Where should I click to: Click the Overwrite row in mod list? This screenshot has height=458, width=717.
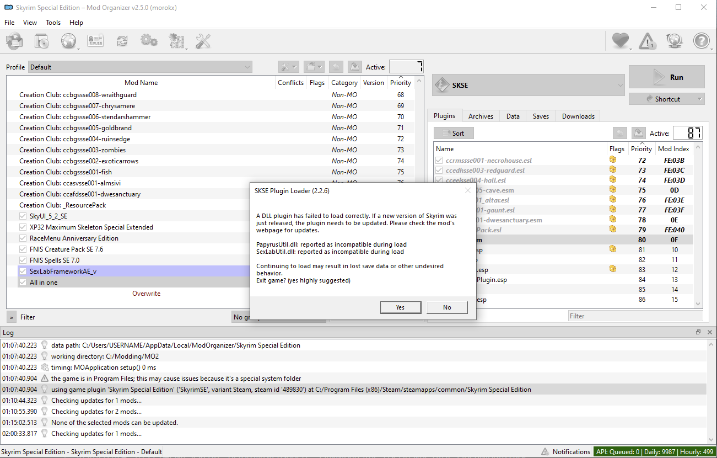pos(147,294)
